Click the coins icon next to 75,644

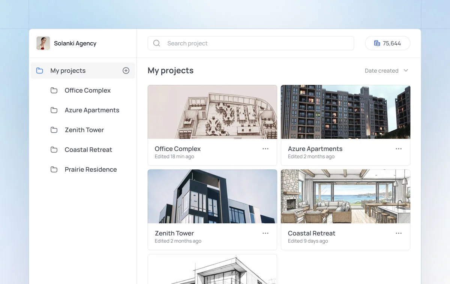click(377, 43)
